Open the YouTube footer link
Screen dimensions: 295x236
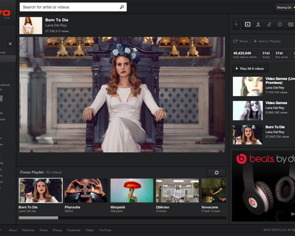105,230
